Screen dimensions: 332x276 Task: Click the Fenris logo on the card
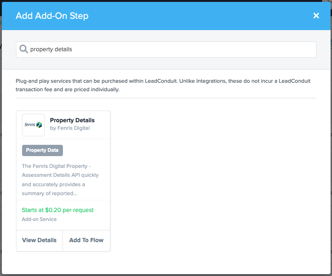(x=33, y=125)
